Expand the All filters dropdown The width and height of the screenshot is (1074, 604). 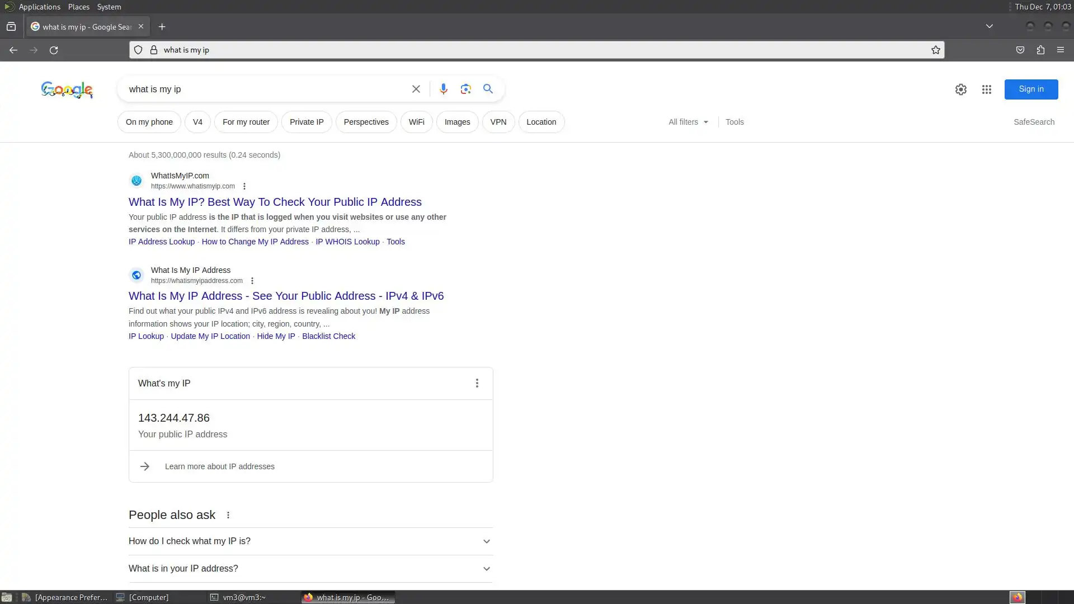click(688, 122)
